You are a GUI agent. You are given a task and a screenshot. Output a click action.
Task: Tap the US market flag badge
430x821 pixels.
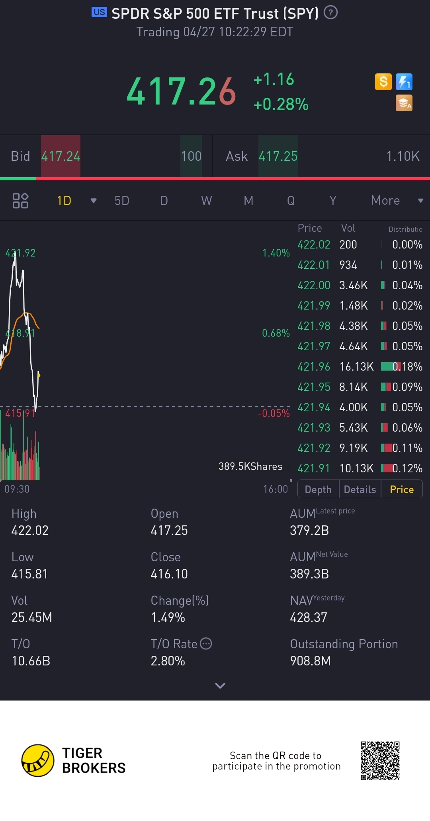pos(99,12)
